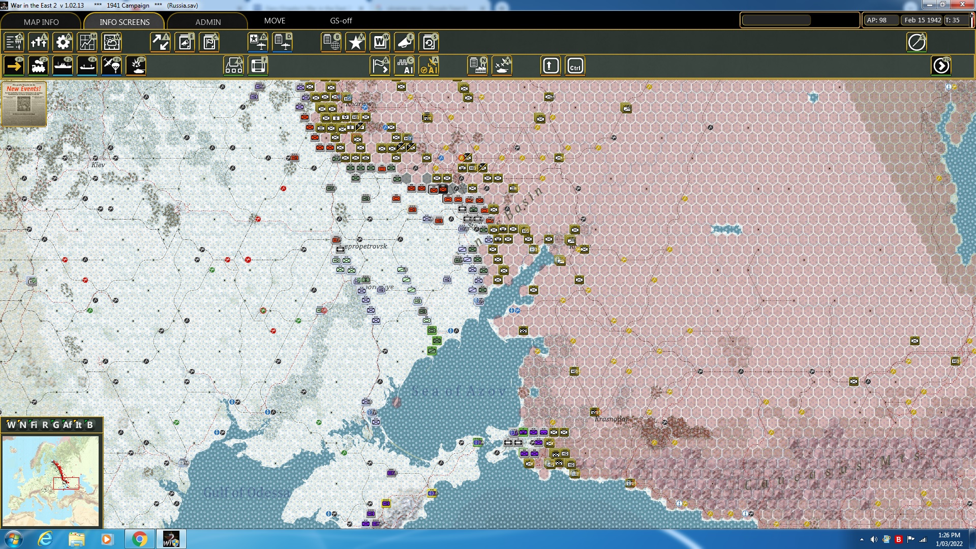Click the Fixed/frame icon (F)
The height and width of the screenshot is (549, 976).
(258, 66)
